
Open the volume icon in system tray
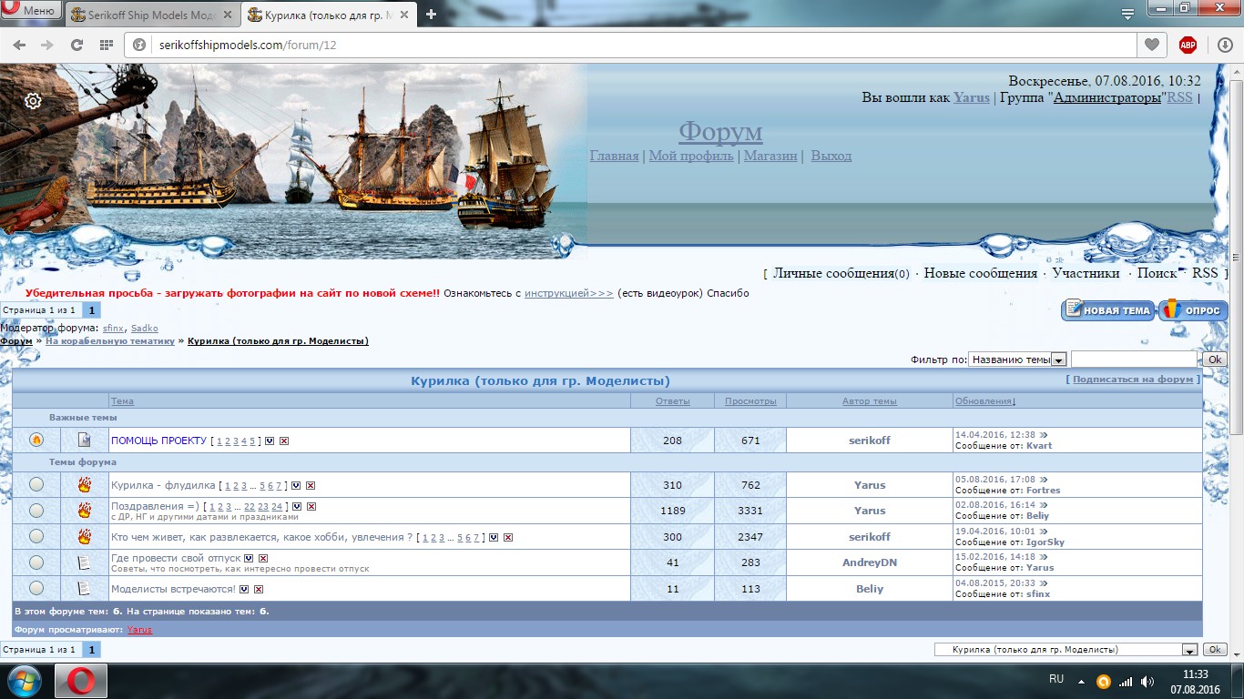pos(1147,681)
